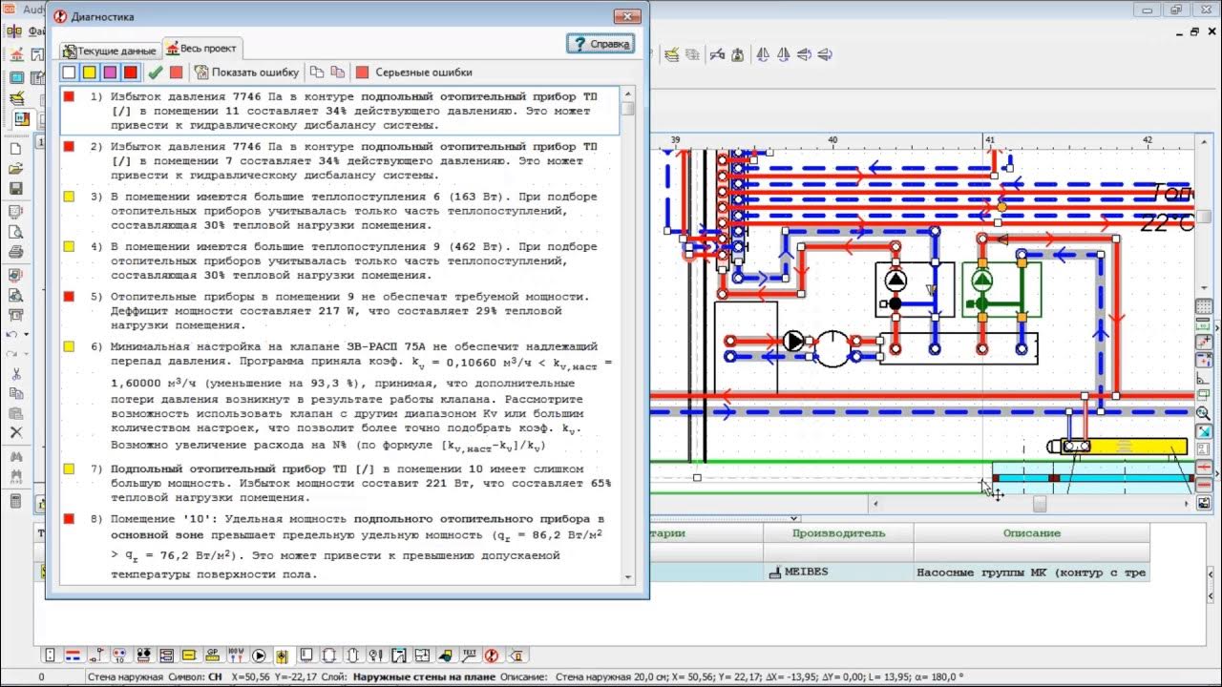Click the X delete icon in left toolbar

(x=15, y=432)
